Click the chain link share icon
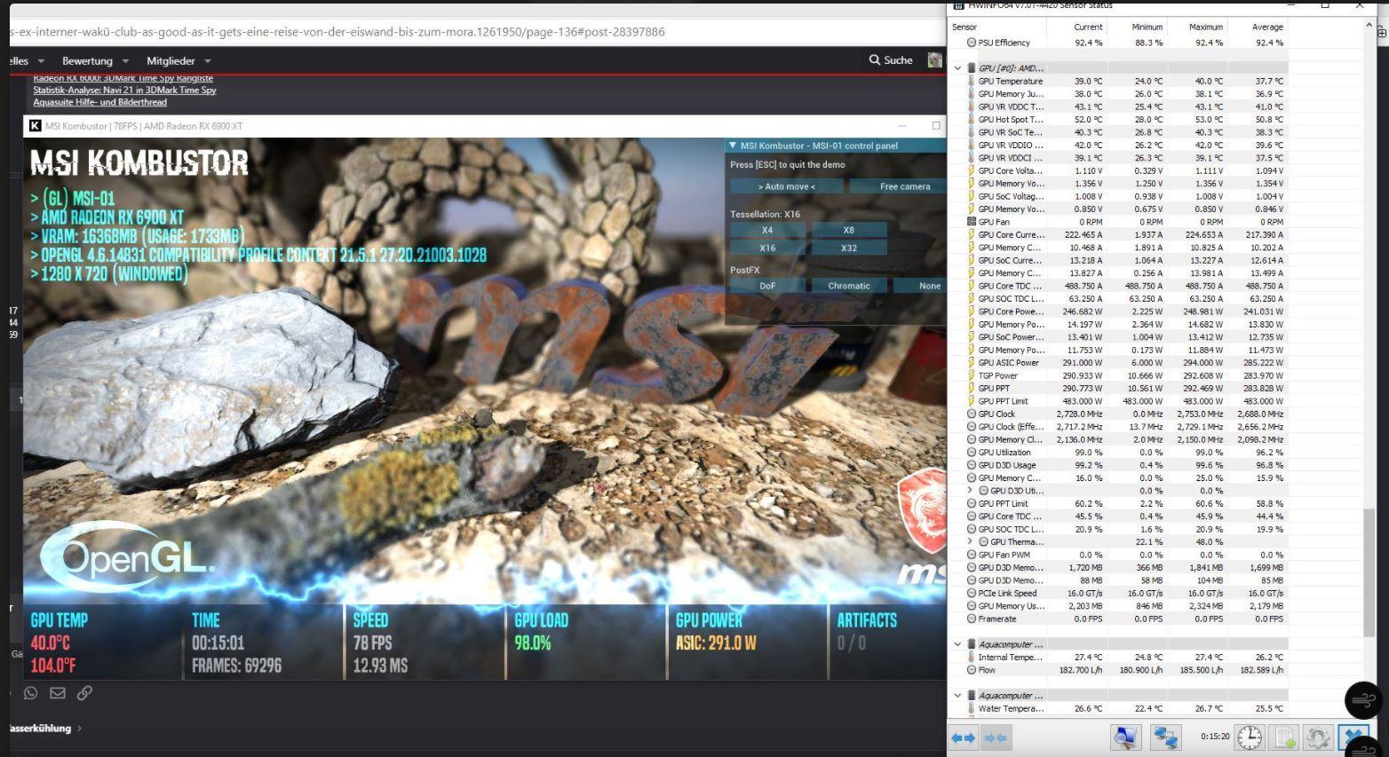 coord(84,693)
